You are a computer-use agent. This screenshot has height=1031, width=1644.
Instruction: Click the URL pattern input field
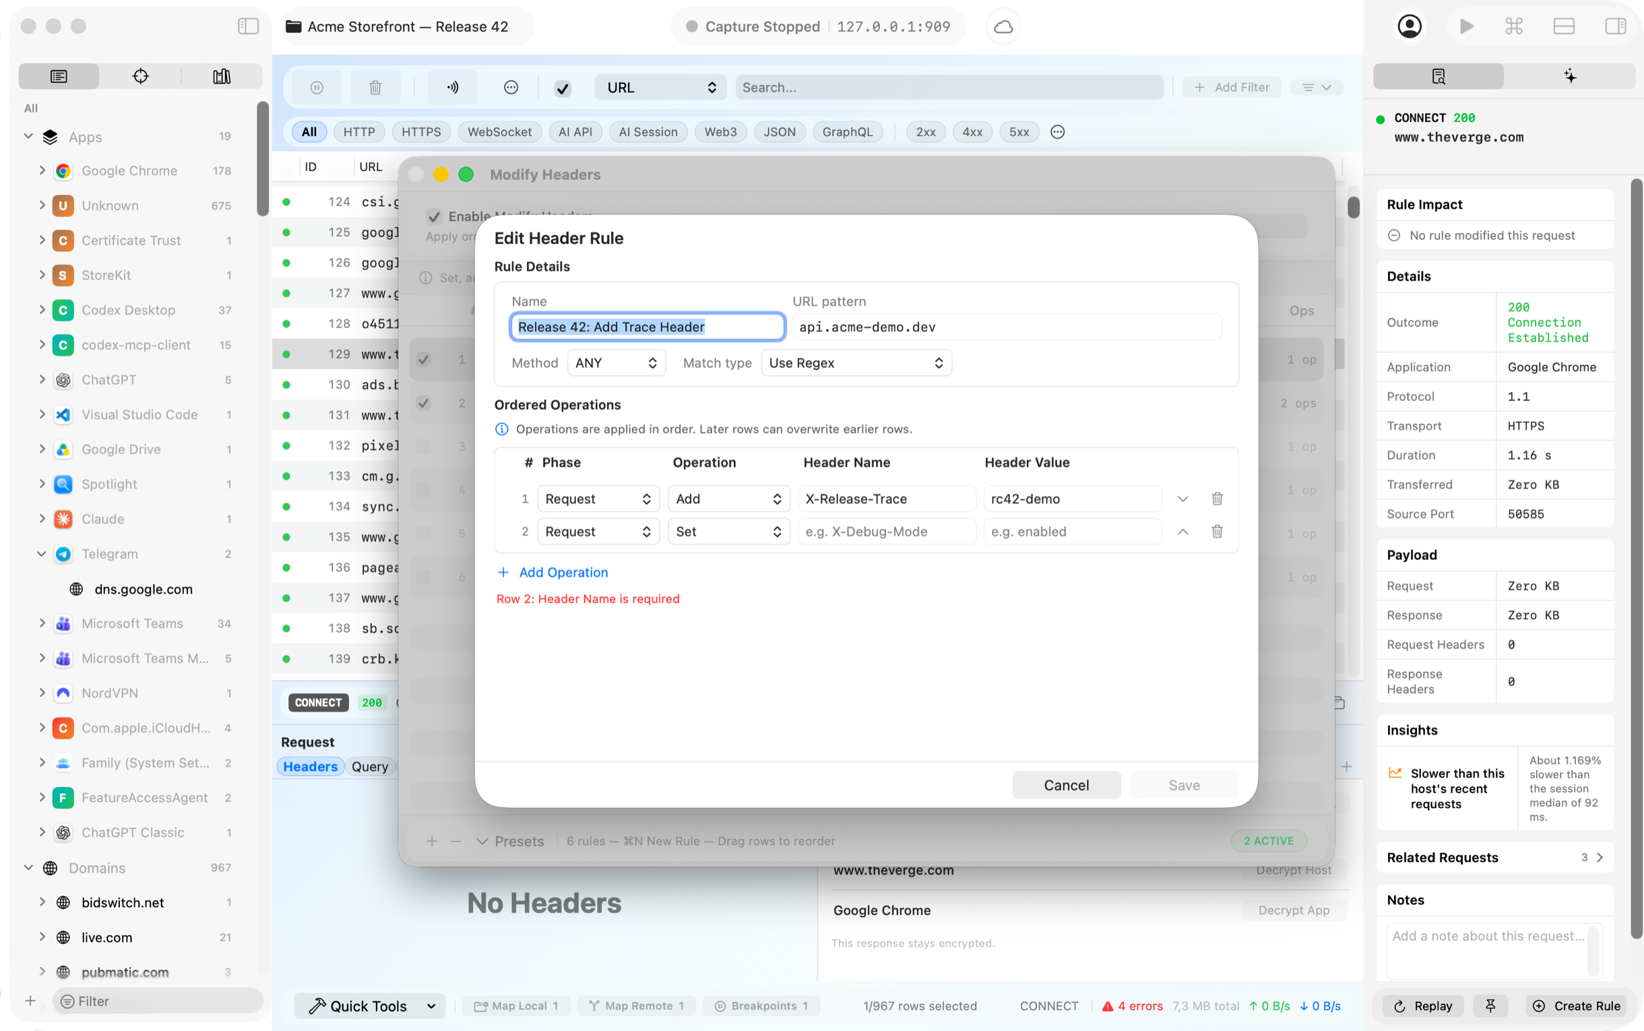tap(1007, 327)
